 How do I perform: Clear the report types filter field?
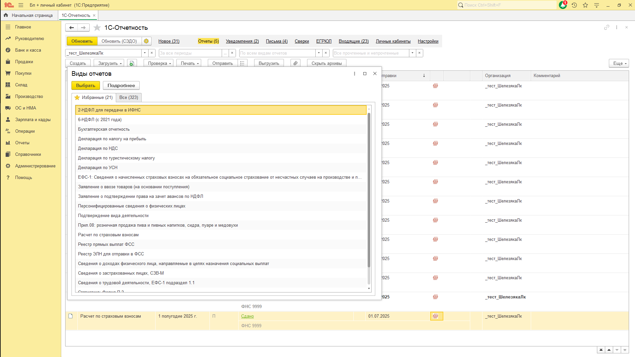(x=326, y=53)
